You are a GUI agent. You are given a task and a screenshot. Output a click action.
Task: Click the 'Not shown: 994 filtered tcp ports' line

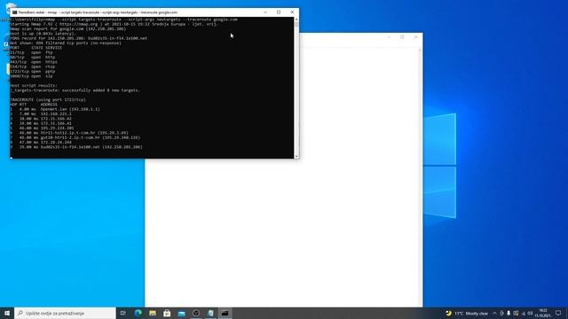click(66, 43)
